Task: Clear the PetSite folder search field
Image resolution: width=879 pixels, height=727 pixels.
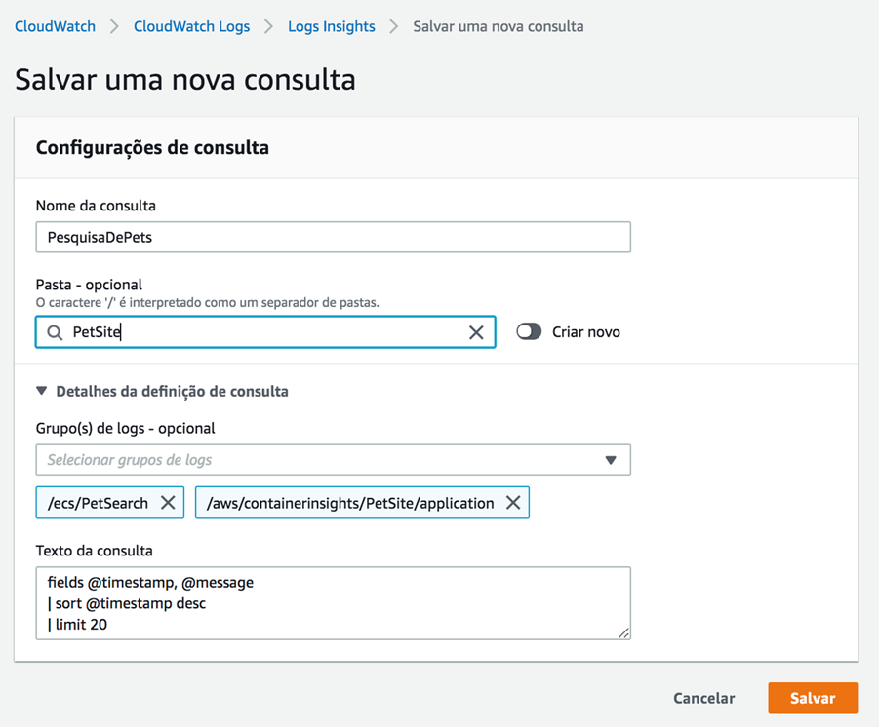Action: point(476,332)
